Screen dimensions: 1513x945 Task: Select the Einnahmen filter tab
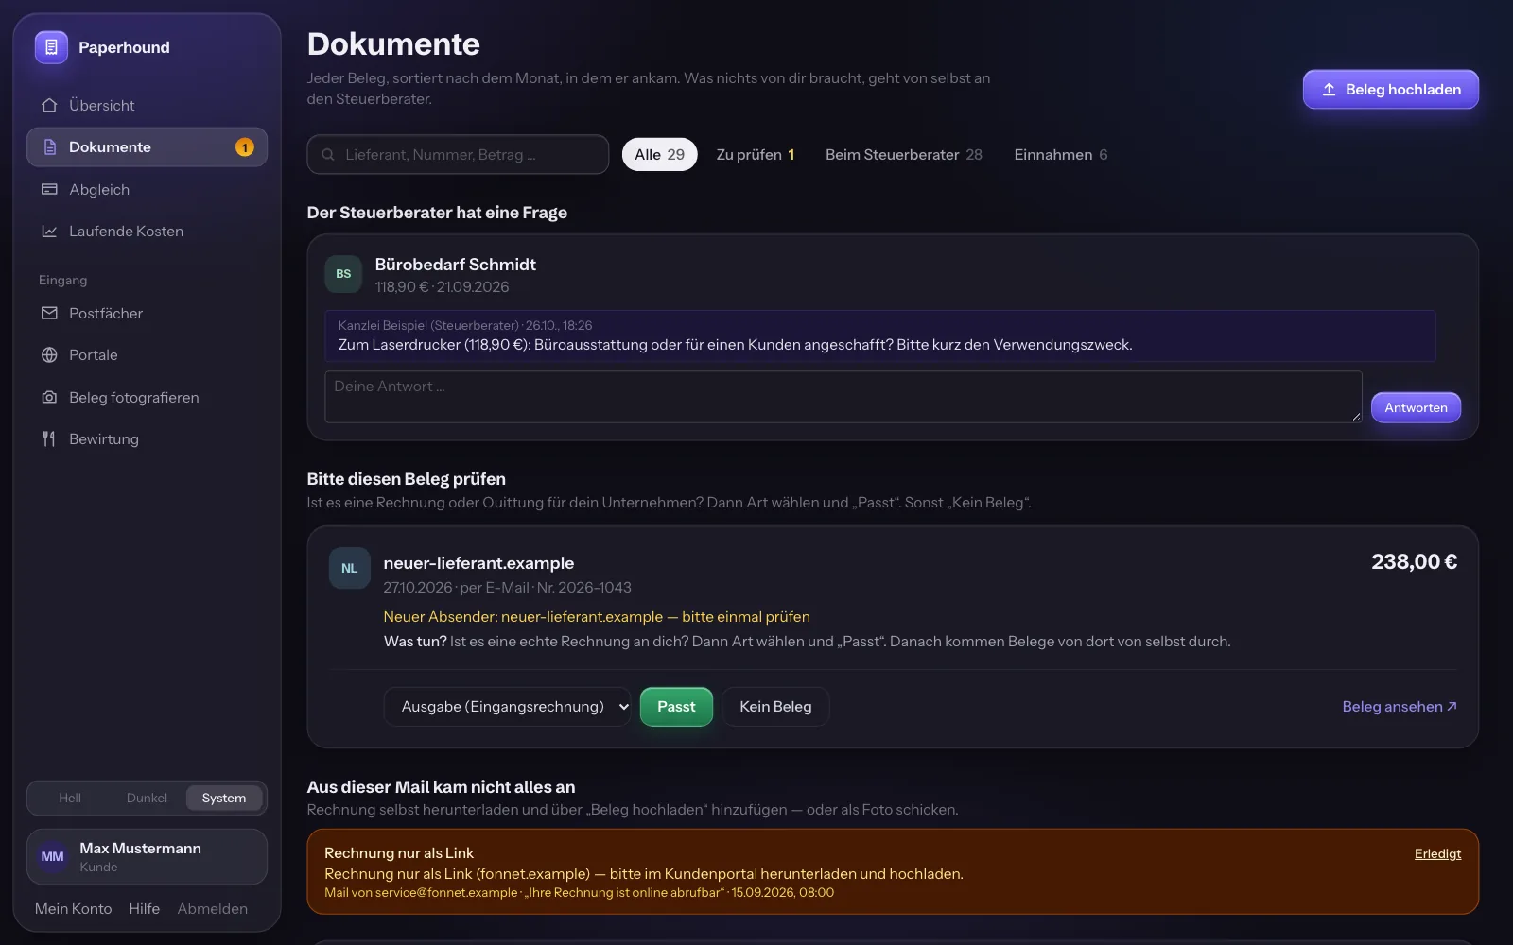click(x=1060, y=155)
